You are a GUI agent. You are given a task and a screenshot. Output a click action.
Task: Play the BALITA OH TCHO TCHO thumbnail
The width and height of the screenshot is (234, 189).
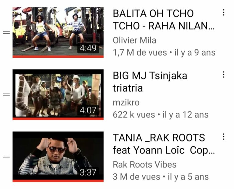(x=58, y=32)
